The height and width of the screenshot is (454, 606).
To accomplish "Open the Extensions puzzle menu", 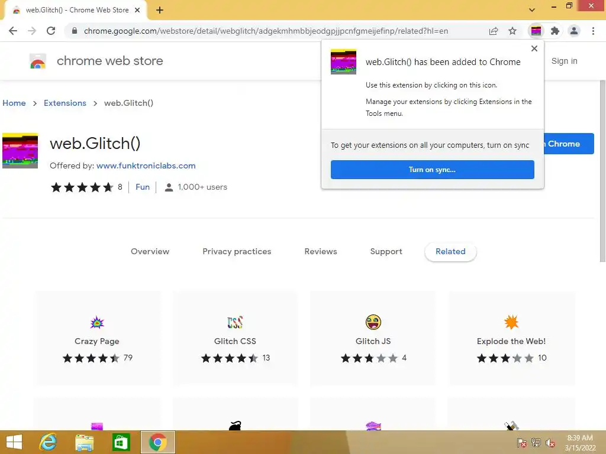I will click(x=555, y=31).
